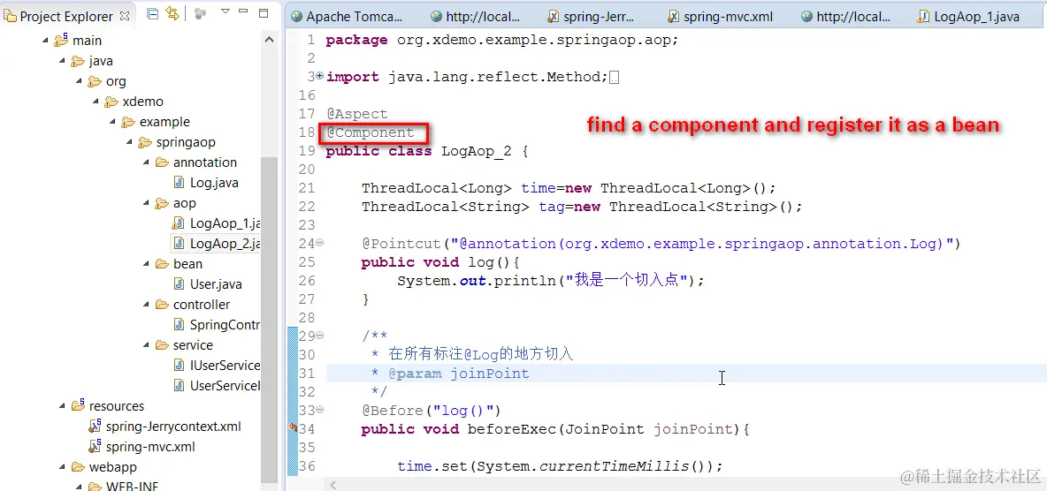Click the LogAop_2 class name in code
1047x491 pixels.
[x=476, y=151]
